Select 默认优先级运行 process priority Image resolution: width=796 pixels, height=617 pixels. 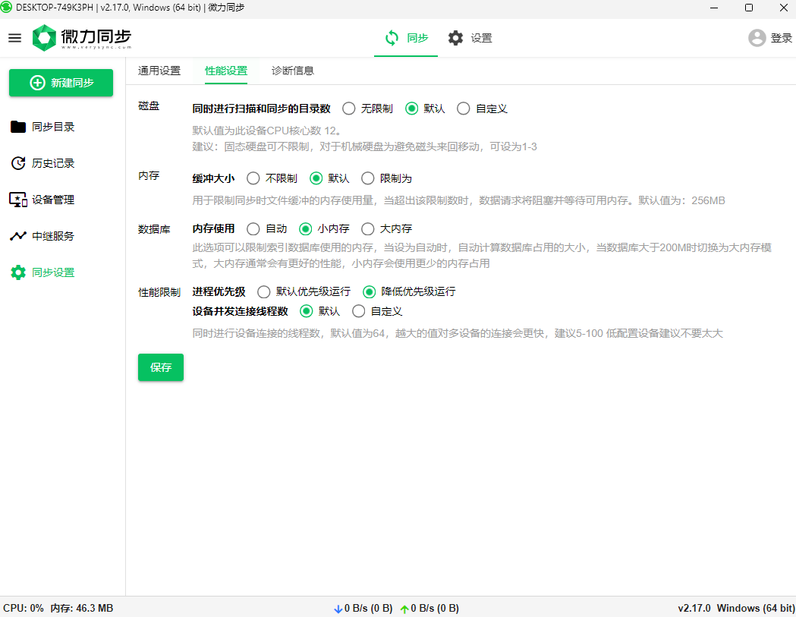pos(264,291)
